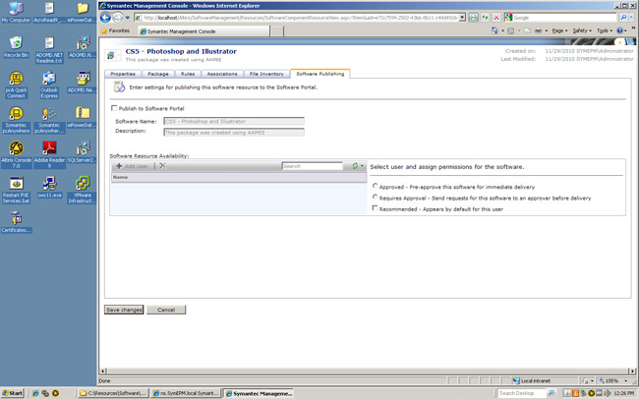The height and width of the screenshot is (399, 639).
Task: Open VMware Infrastructure desktop icon
Action: click(83, 190)
